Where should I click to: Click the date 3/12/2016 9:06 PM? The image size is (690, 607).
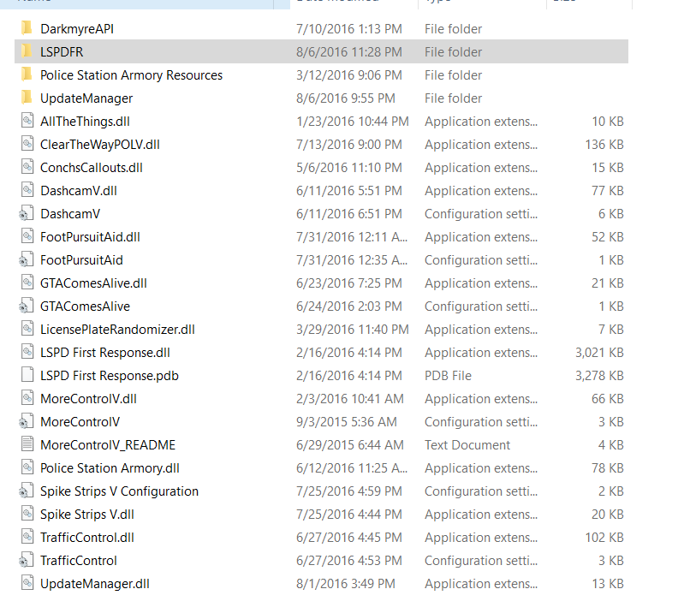(349, 75)
